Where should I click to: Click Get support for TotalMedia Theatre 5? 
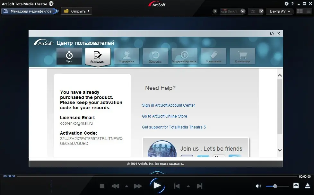pos(174,127)
